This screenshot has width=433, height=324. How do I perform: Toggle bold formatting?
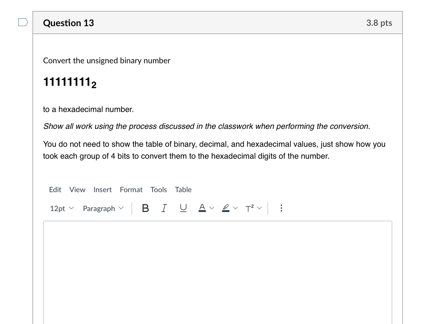pos(145,208)
